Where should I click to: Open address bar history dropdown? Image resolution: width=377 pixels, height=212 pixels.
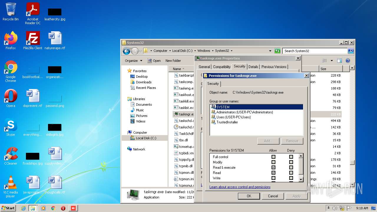click(x=270, y=51)
